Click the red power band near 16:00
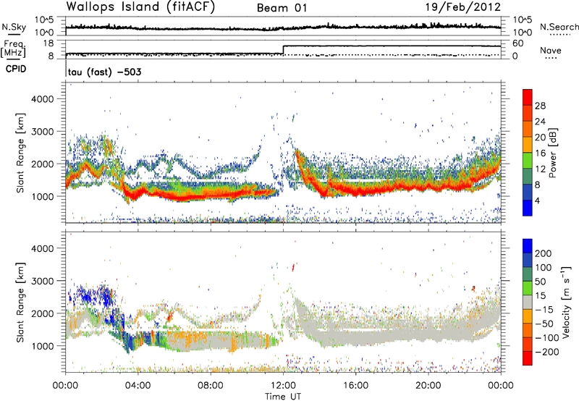Viewport: 579px width, 401px height. pos(355,191)
